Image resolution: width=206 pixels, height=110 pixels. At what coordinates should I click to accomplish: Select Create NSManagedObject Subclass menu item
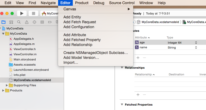point(96,53)
